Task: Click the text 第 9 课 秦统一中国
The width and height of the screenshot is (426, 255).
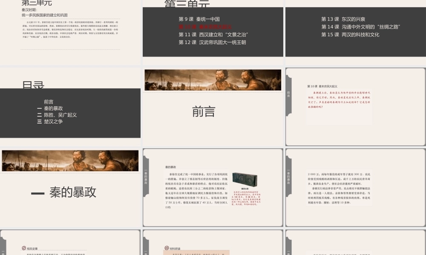Action: tap(199, 19)
